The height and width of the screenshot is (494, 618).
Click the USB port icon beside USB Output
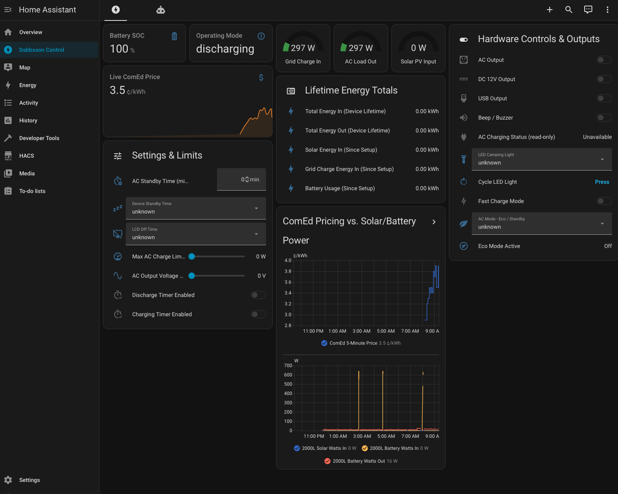click(464, 98)
